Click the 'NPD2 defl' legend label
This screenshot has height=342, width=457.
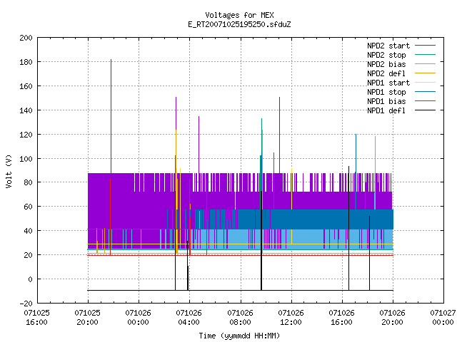pyautogui.click(x=386, y=73)
